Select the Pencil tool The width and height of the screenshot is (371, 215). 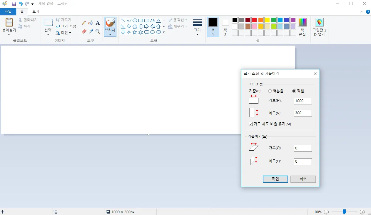tap(84, 23)
